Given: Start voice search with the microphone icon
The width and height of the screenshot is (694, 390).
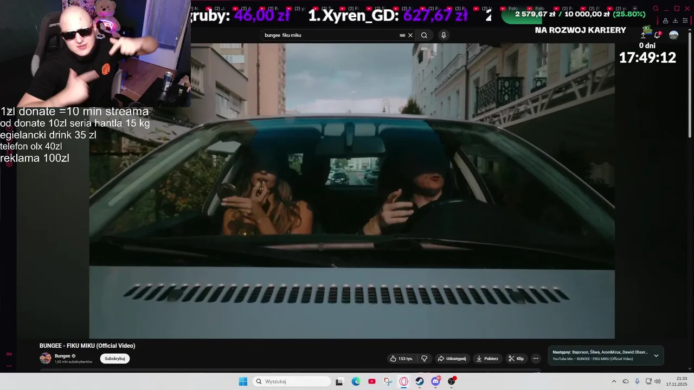Looking at the screenshot, I should click(x=444, y=35).
